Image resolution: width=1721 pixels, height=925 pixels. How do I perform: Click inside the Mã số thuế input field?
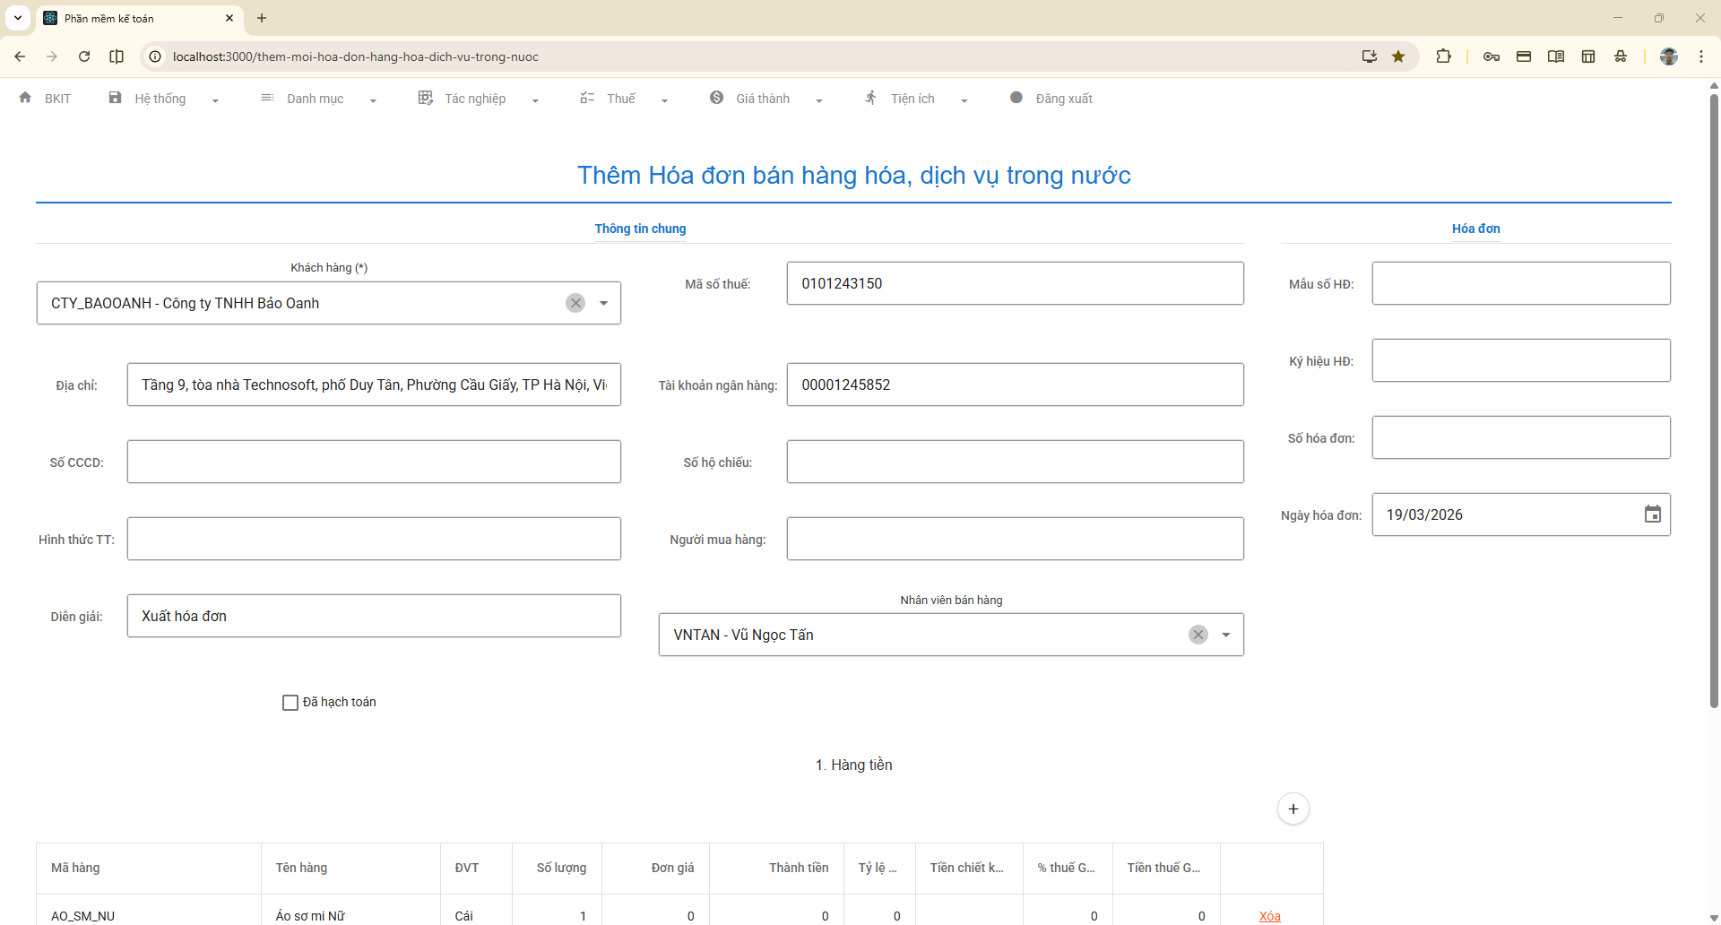point(1014,283)
